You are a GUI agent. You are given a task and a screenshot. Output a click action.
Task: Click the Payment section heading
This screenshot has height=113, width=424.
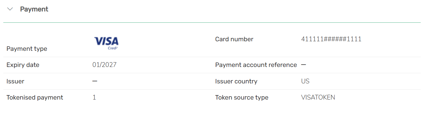click(x=34, y=9)
